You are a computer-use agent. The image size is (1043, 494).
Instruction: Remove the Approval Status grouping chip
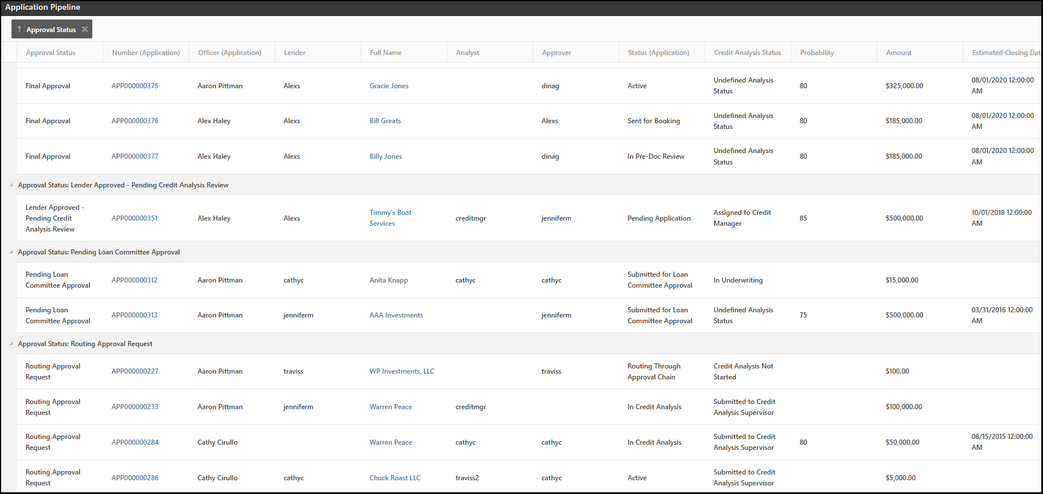click(85, 29)
